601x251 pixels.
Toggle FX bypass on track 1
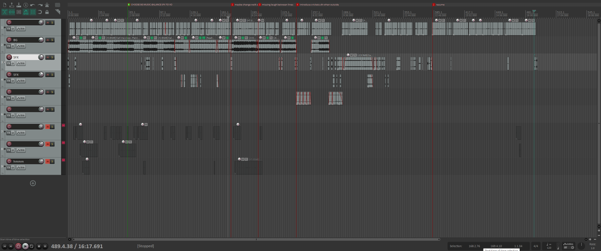click(x=13, y=28)
